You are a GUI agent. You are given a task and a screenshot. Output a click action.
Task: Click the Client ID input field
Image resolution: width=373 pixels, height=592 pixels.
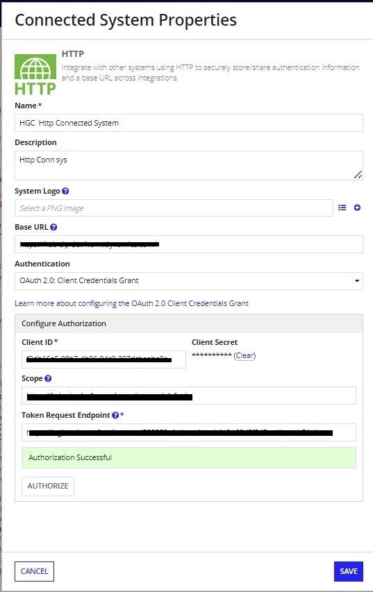click(103, 360)
